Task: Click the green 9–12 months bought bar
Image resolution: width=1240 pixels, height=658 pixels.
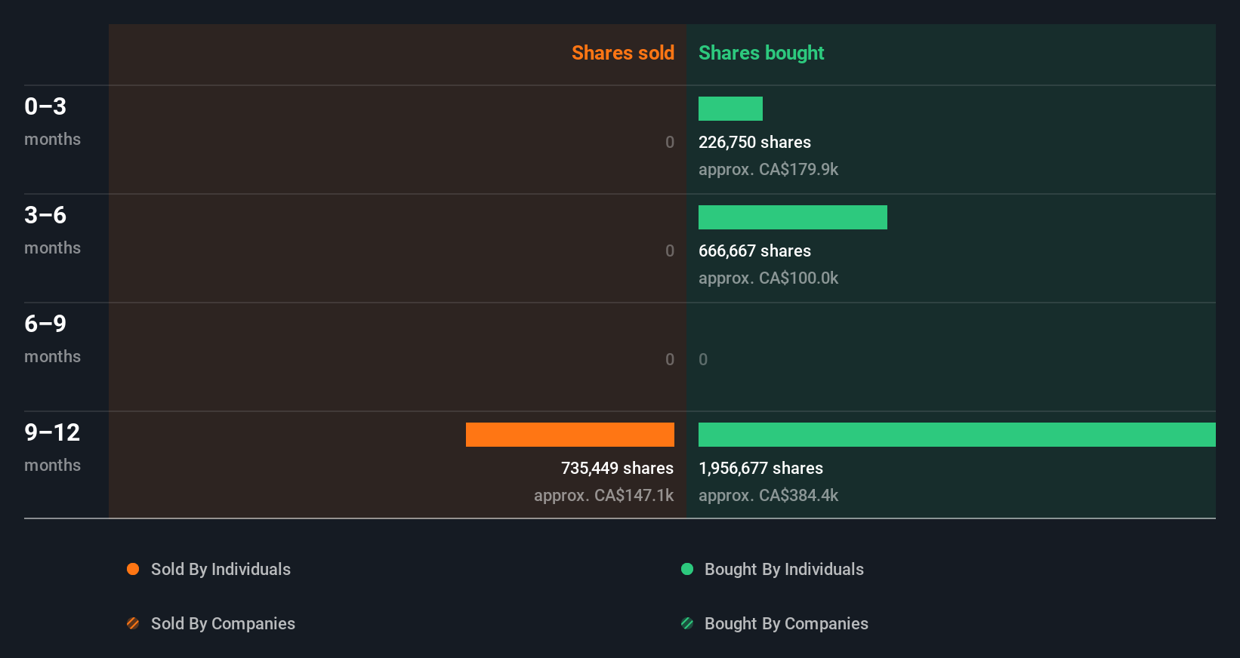Action: pyautogui.click(x=957, y=435)
